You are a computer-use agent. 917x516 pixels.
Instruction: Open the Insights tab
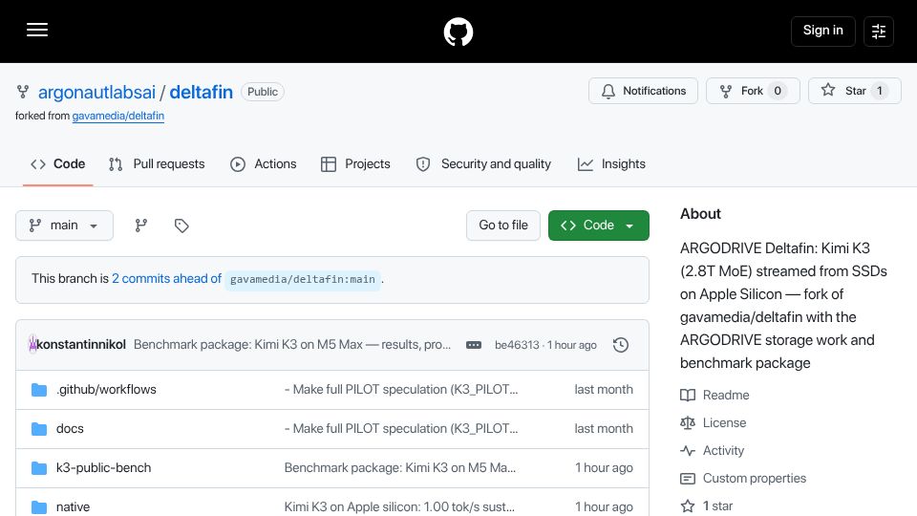611,164
